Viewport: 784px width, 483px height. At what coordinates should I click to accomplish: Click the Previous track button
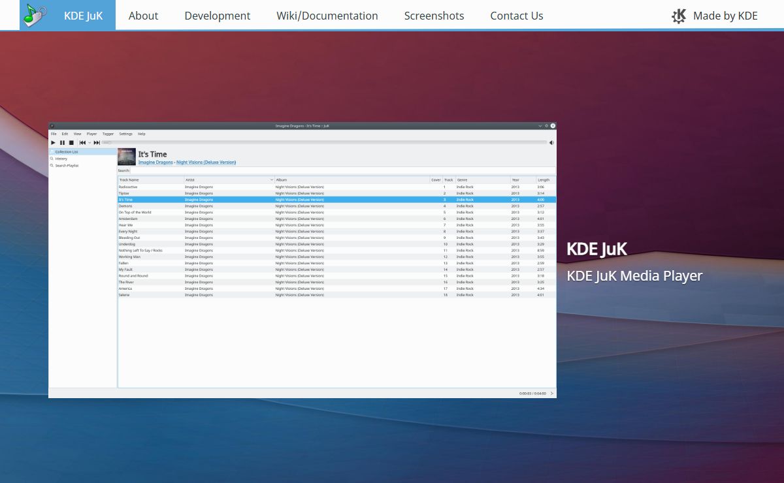point(82,142)
